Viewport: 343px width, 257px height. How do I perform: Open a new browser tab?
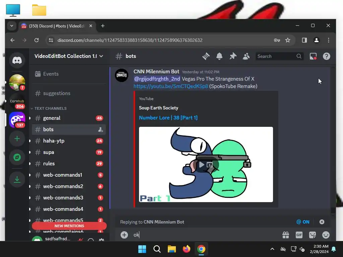coord(102,26)
